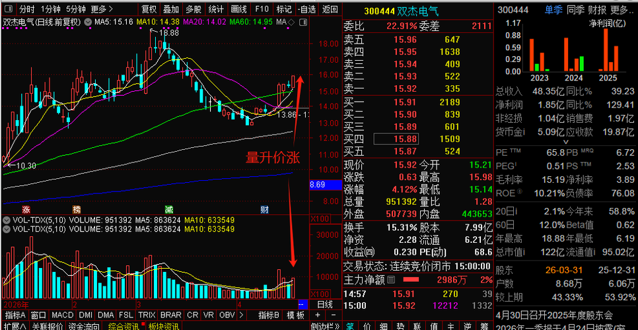This screenshot has height=330, width=638.
Task: Select 单季 quarterly report mode
Action: [x=553, y=10]
